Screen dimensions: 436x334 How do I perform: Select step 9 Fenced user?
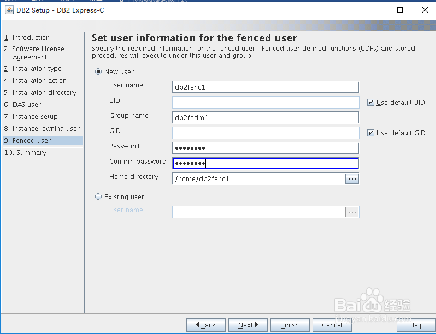(x=43, y=140)
